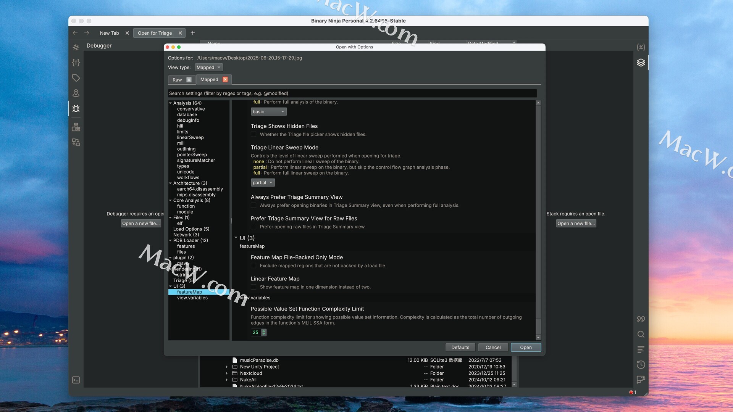Screen dimensions: 733x412
Task: Open the Strings list sidebar icon
Action: (x=641, y=349)
